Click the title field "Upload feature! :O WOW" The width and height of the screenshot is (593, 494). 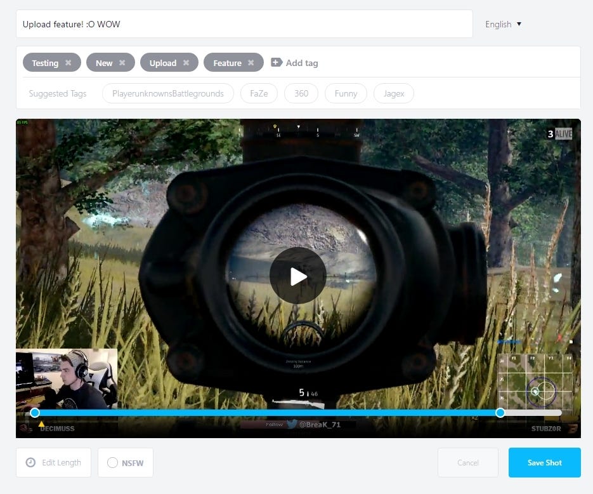[x=244, y=24]
